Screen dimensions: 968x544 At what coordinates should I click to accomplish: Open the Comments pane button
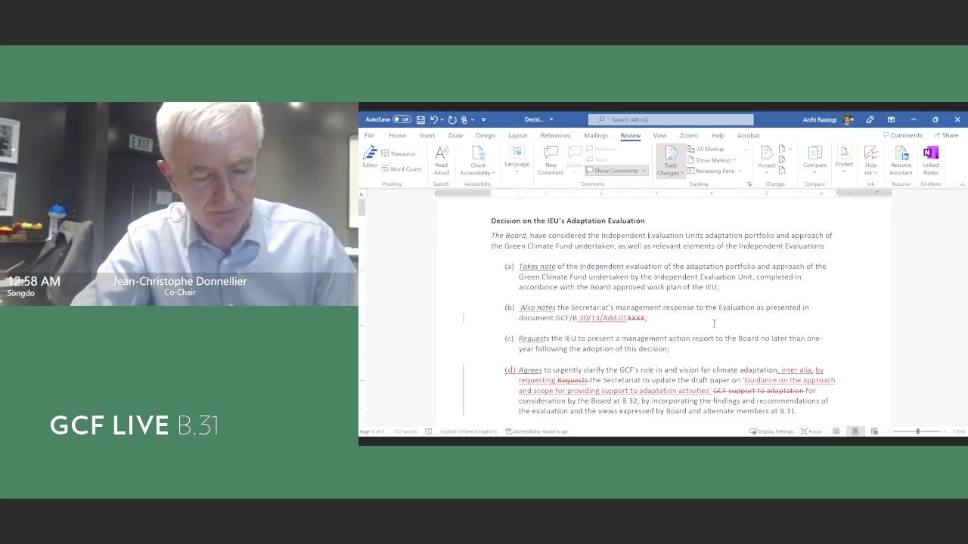[902, 135]
